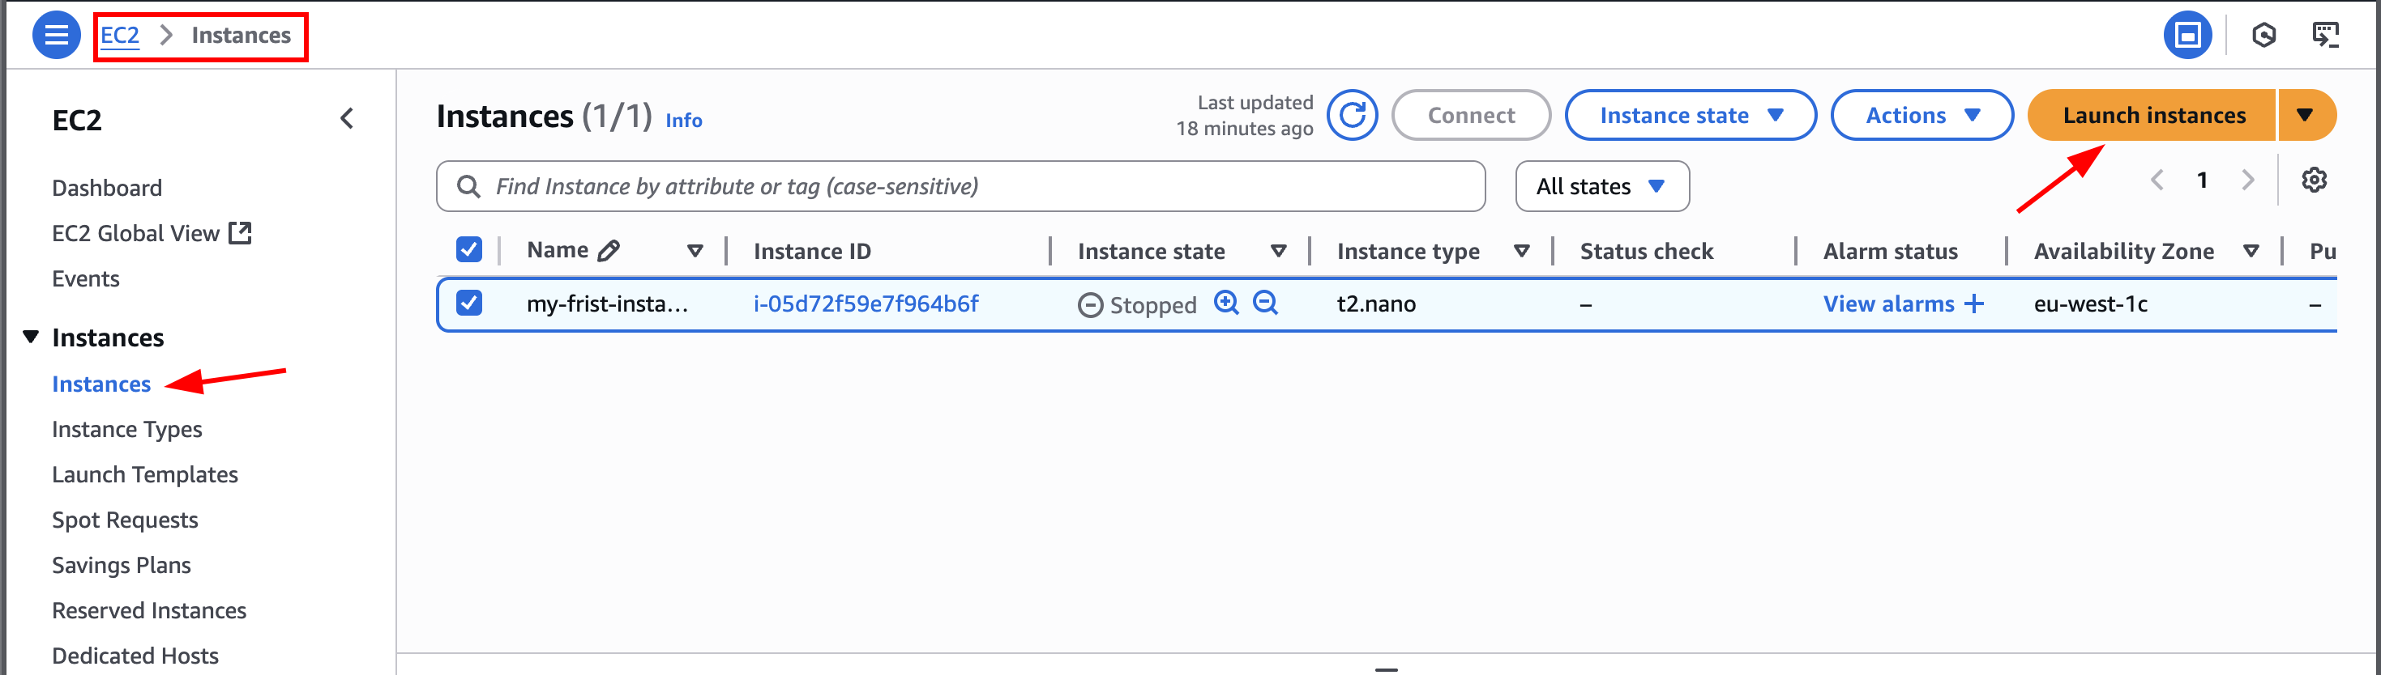This screenshot has height=675, width=2381.
Task: Click the Status check column header
Action: pos(1646,251)
